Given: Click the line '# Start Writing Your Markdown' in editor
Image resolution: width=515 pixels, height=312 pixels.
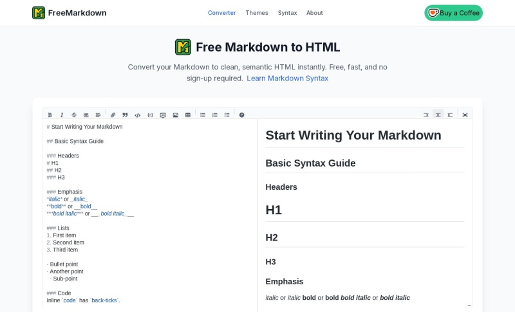Looking at the screenshot, I should [85, 127].
